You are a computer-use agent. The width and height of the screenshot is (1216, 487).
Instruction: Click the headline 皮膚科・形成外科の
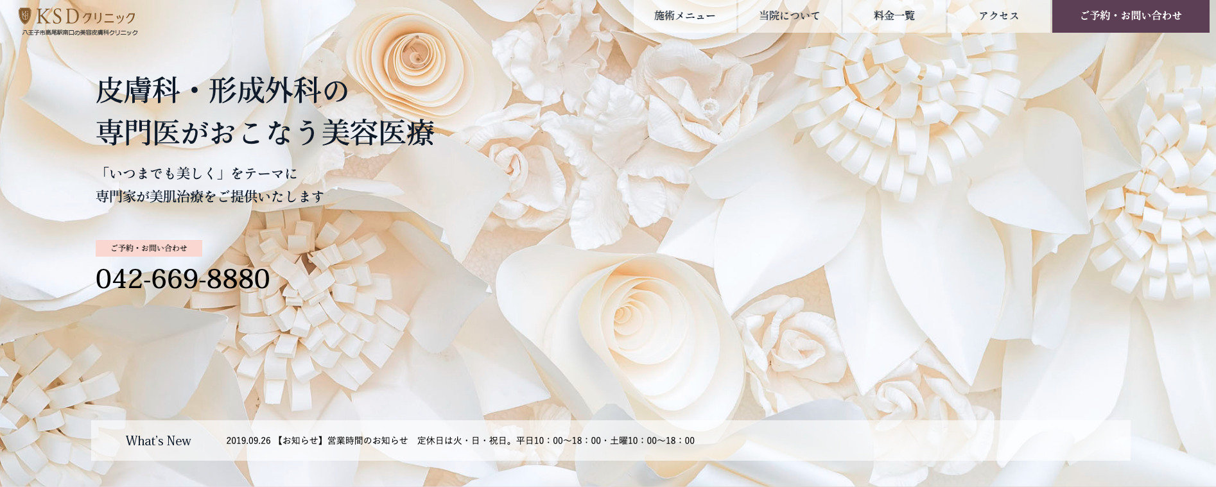[x=222, y=90]
